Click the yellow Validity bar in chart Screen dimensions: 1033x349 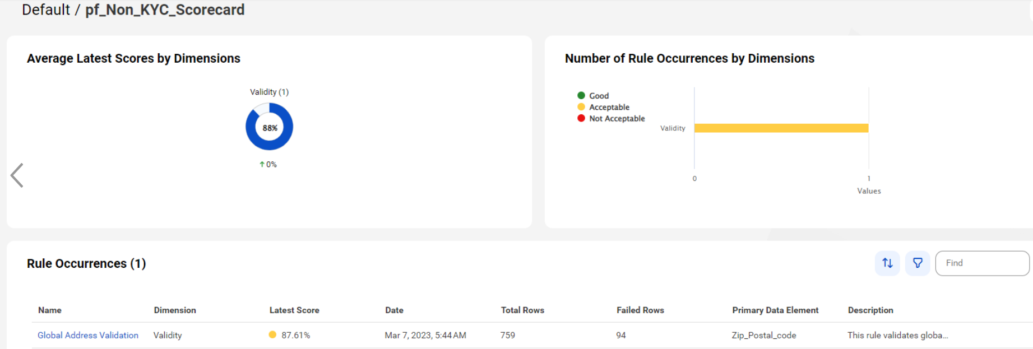781,128
